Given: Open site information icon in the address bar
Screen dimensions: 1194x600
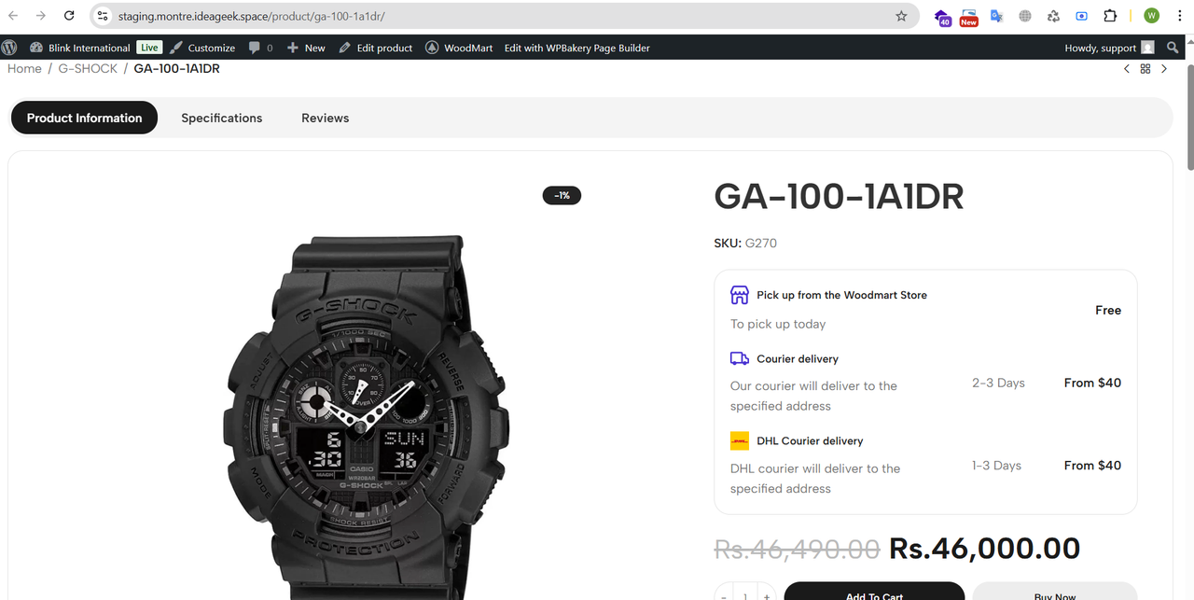Looking at the screenshot, I should coord(104,16).
